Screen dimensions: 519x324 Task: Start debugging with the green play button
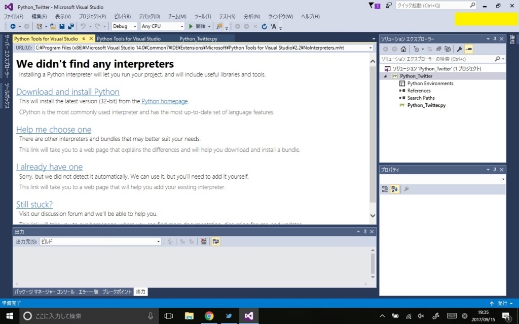pos(191,26)
